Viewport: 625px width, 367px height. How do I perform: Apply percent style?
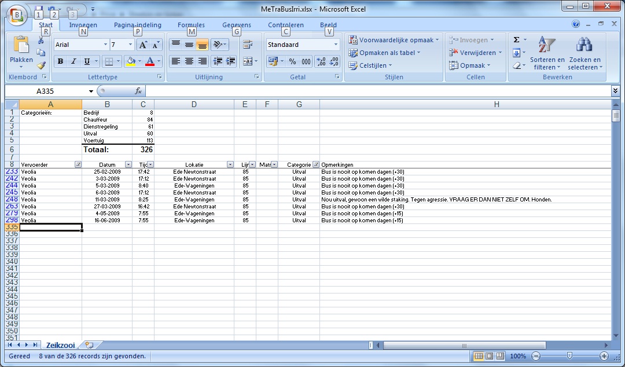coord(293,61)
